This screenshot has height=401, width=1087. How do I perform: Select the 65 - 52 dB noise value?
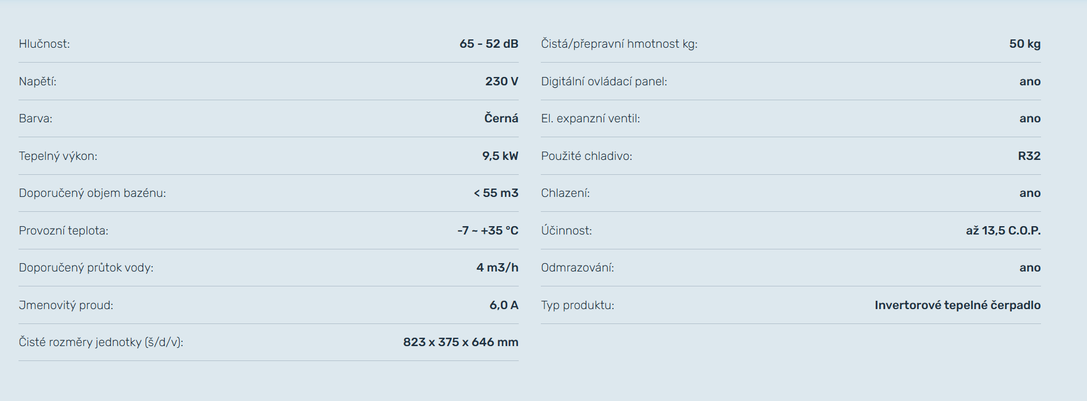coord(488,44)
